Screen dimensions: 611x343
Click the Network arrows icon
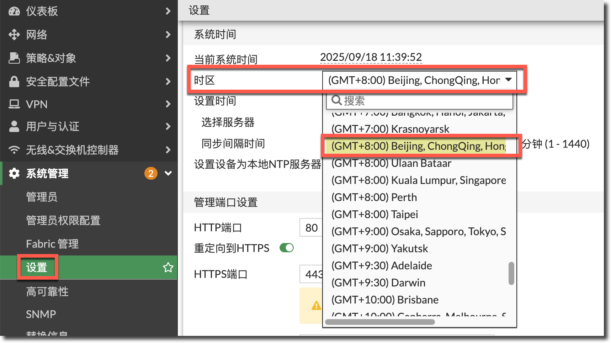[14, 35]
